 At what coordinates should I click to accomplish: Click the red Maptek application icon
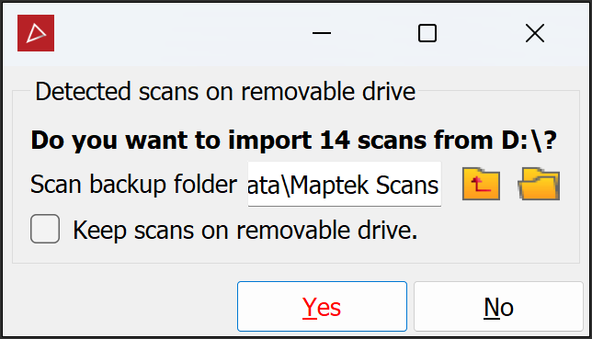pyautogui.click(x=36, y=33)
